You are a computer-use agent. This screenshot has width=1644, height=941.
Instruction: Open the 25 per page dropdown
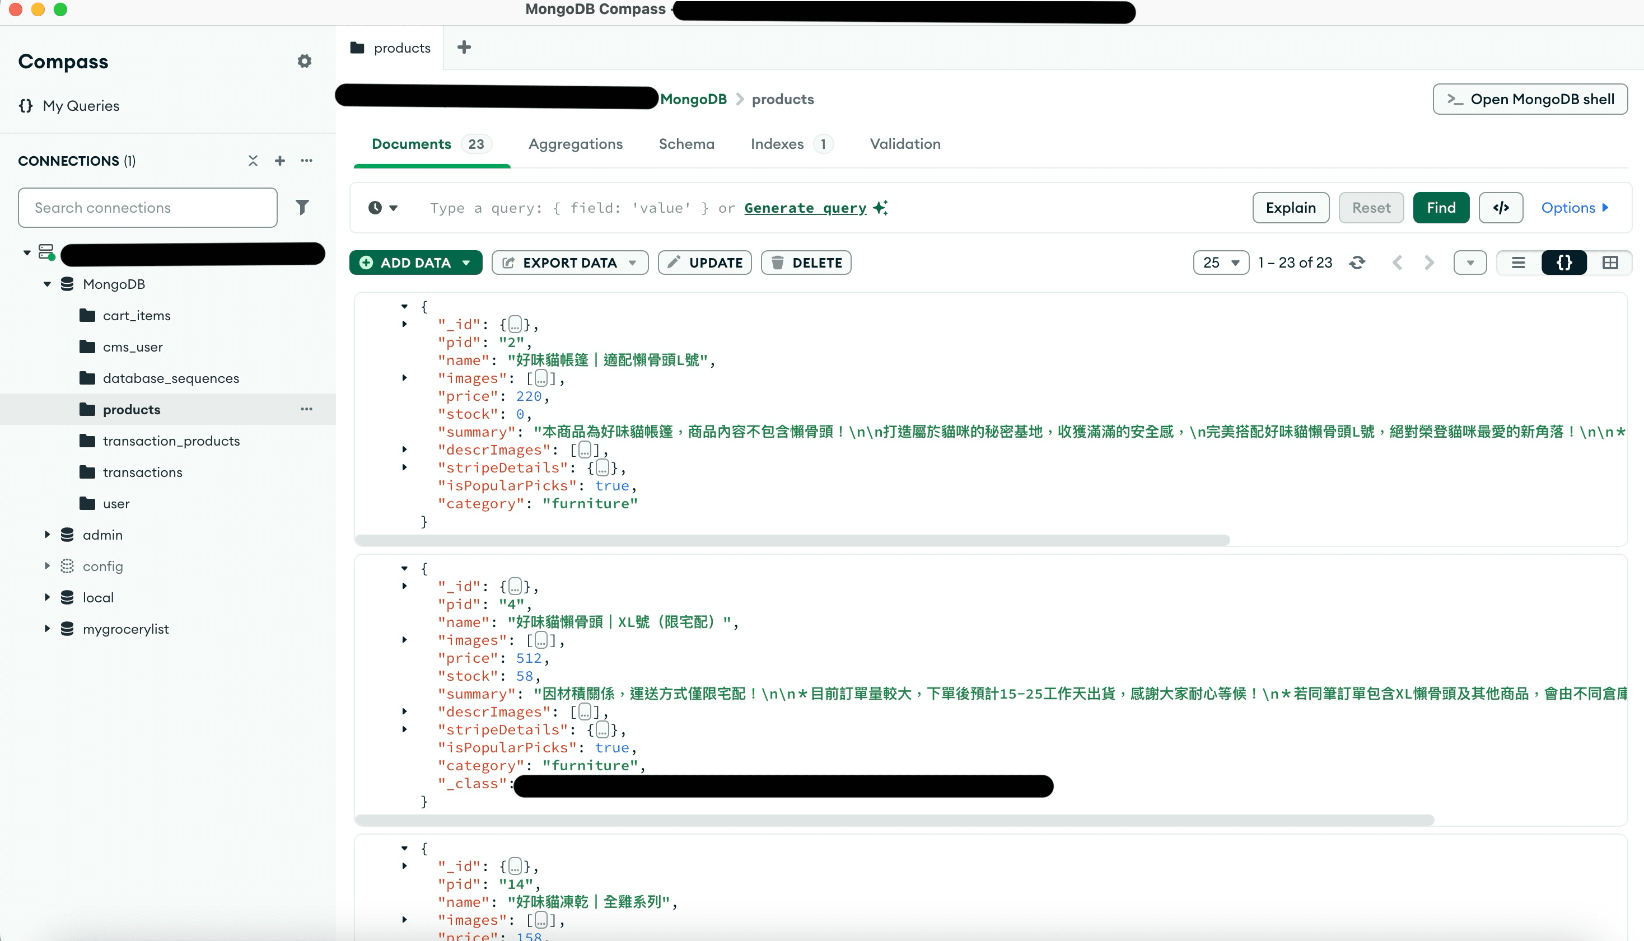[x=1220, y=263]
